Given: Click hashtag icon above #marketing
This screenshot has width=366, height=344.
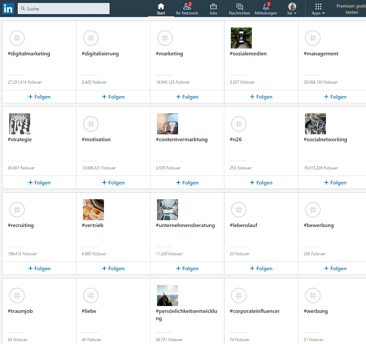Looking at the screenshot, I should [165, 38].
